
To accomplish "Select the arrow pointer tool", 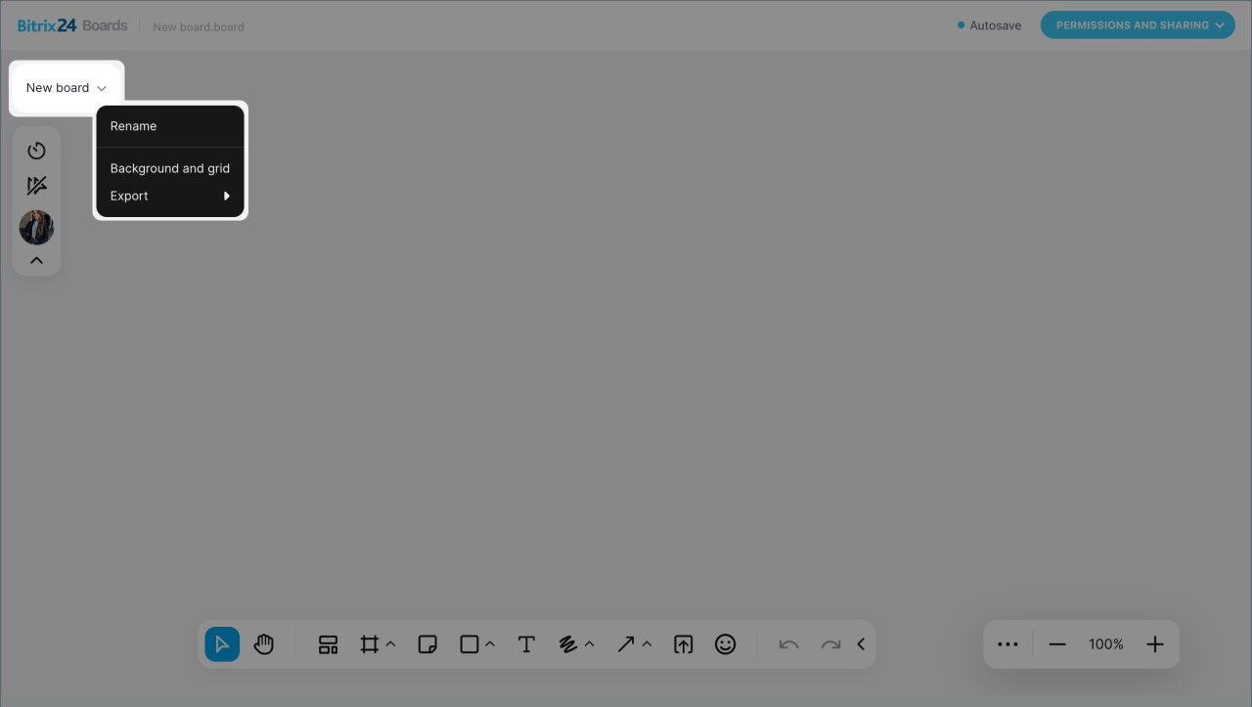I will 222,644.
